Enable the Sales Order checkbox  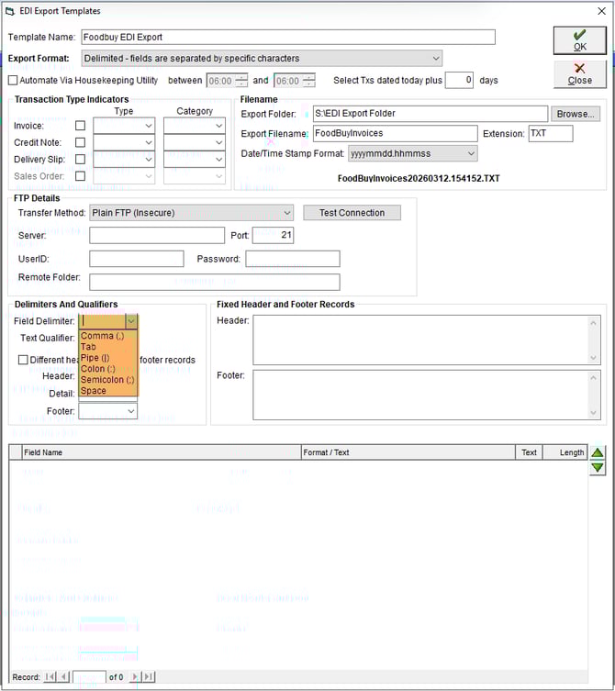80,176
